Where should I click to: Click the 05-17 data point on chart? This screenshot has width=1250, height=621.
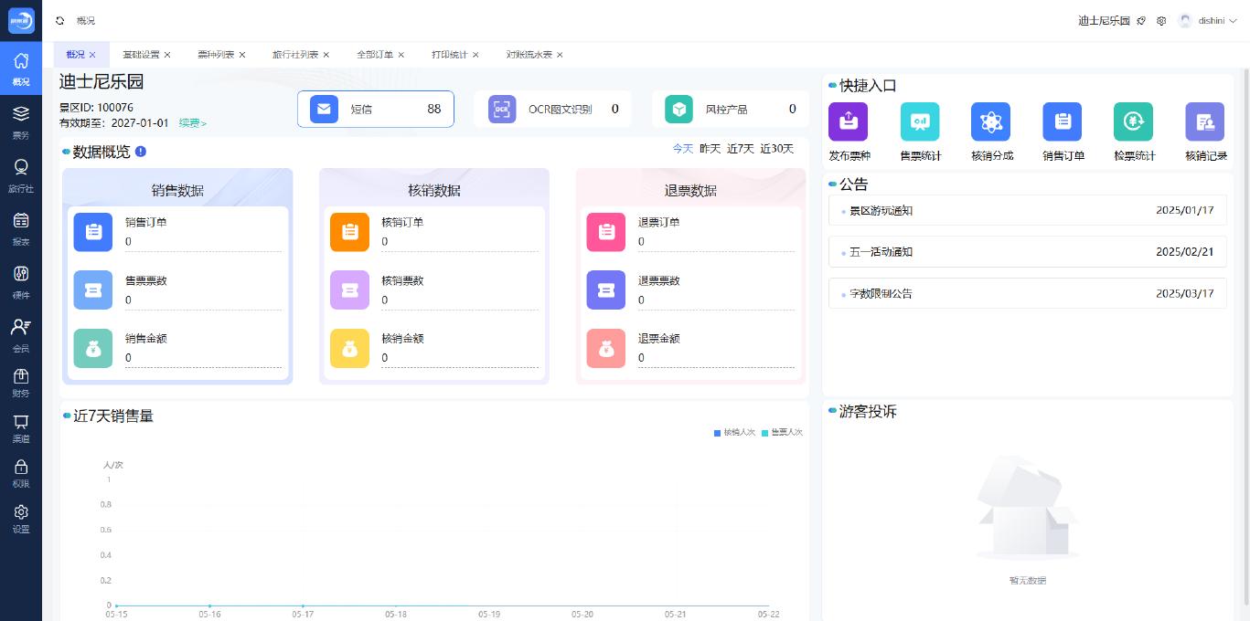click(303, 605)
